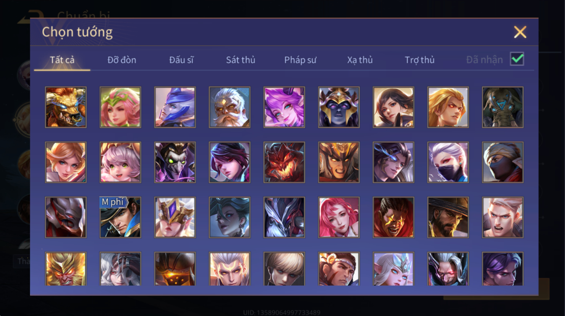Toggle the "Đã nhận" checkbox
The height and width of the screenshot is (316, 565).
pos(517,59)
